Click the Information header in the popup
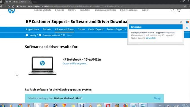The width and height of the screenshot is (190, 107). click(156, 27)
